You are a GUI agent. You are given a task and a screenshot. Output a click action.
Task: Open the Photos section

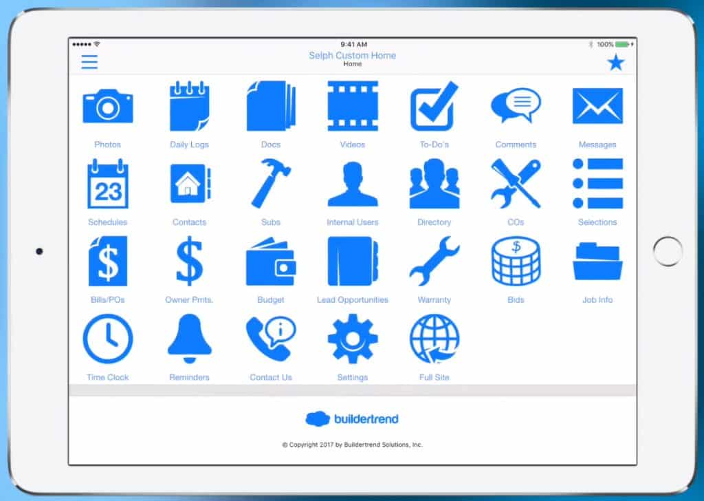click(x=108, y=107)
